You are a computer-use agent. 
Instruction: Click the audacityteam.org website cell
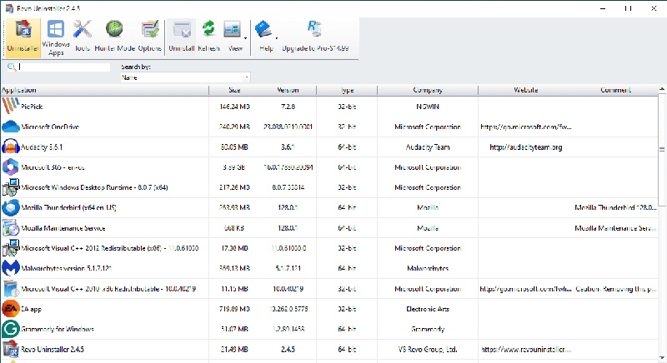point(526,147)
